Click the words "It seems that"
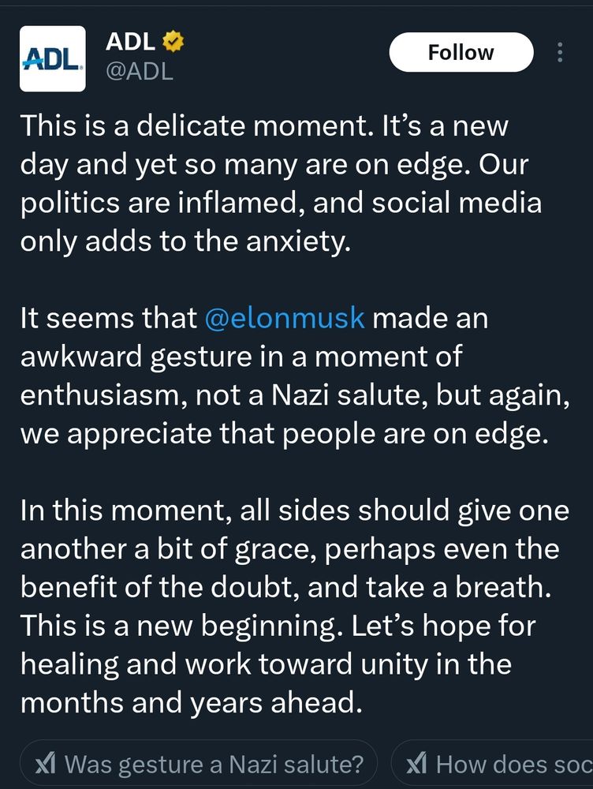The image size is (593, 789). tap(108, 318)
